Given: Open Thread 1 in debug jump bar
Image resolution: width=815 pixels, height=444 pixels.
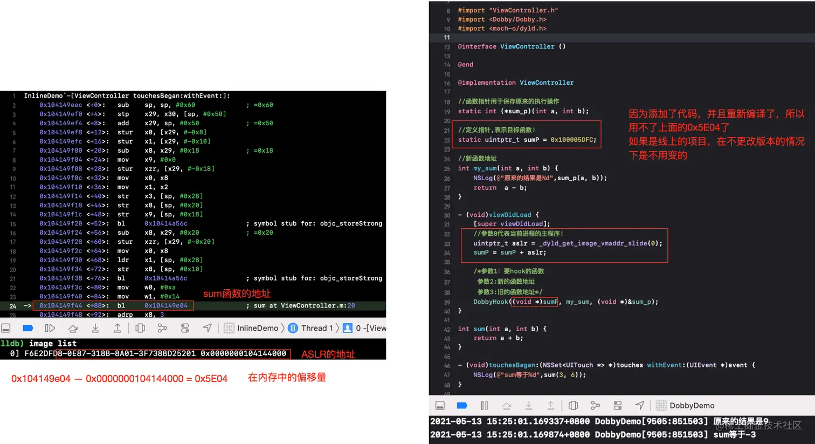Looking at the screenshot, I should click(x=317, y=328).
